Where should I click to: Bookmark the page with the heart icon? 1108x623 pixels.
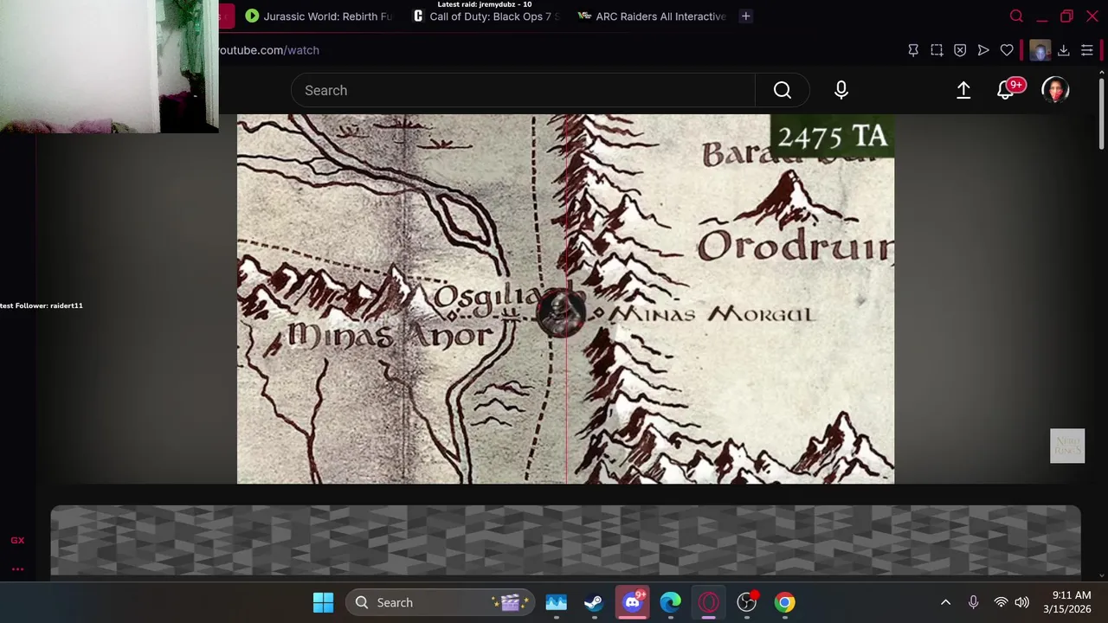(1007, 50)
